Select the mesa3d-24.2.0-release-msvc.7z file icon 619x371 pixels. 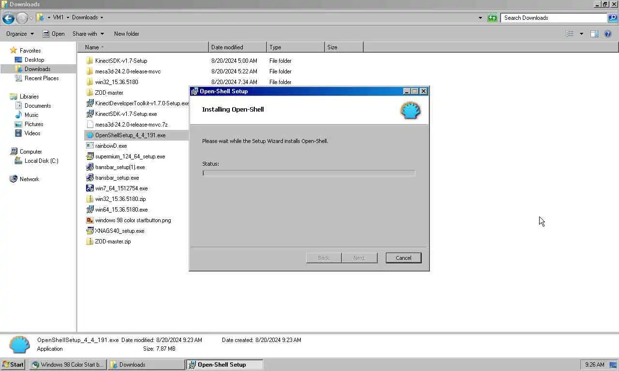[x=89, y=125]
